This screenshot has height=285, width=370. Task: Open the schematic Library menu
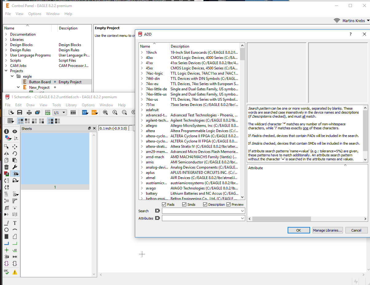tap(71, 105)
